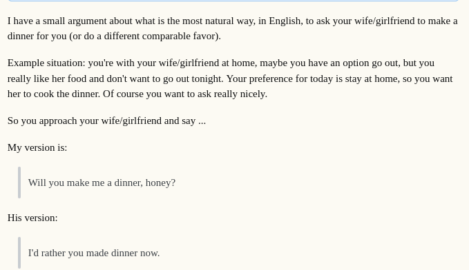The image size is (469, 270).
Task: Click the word 'English' in the first paragraph
Action: [285, 21]
